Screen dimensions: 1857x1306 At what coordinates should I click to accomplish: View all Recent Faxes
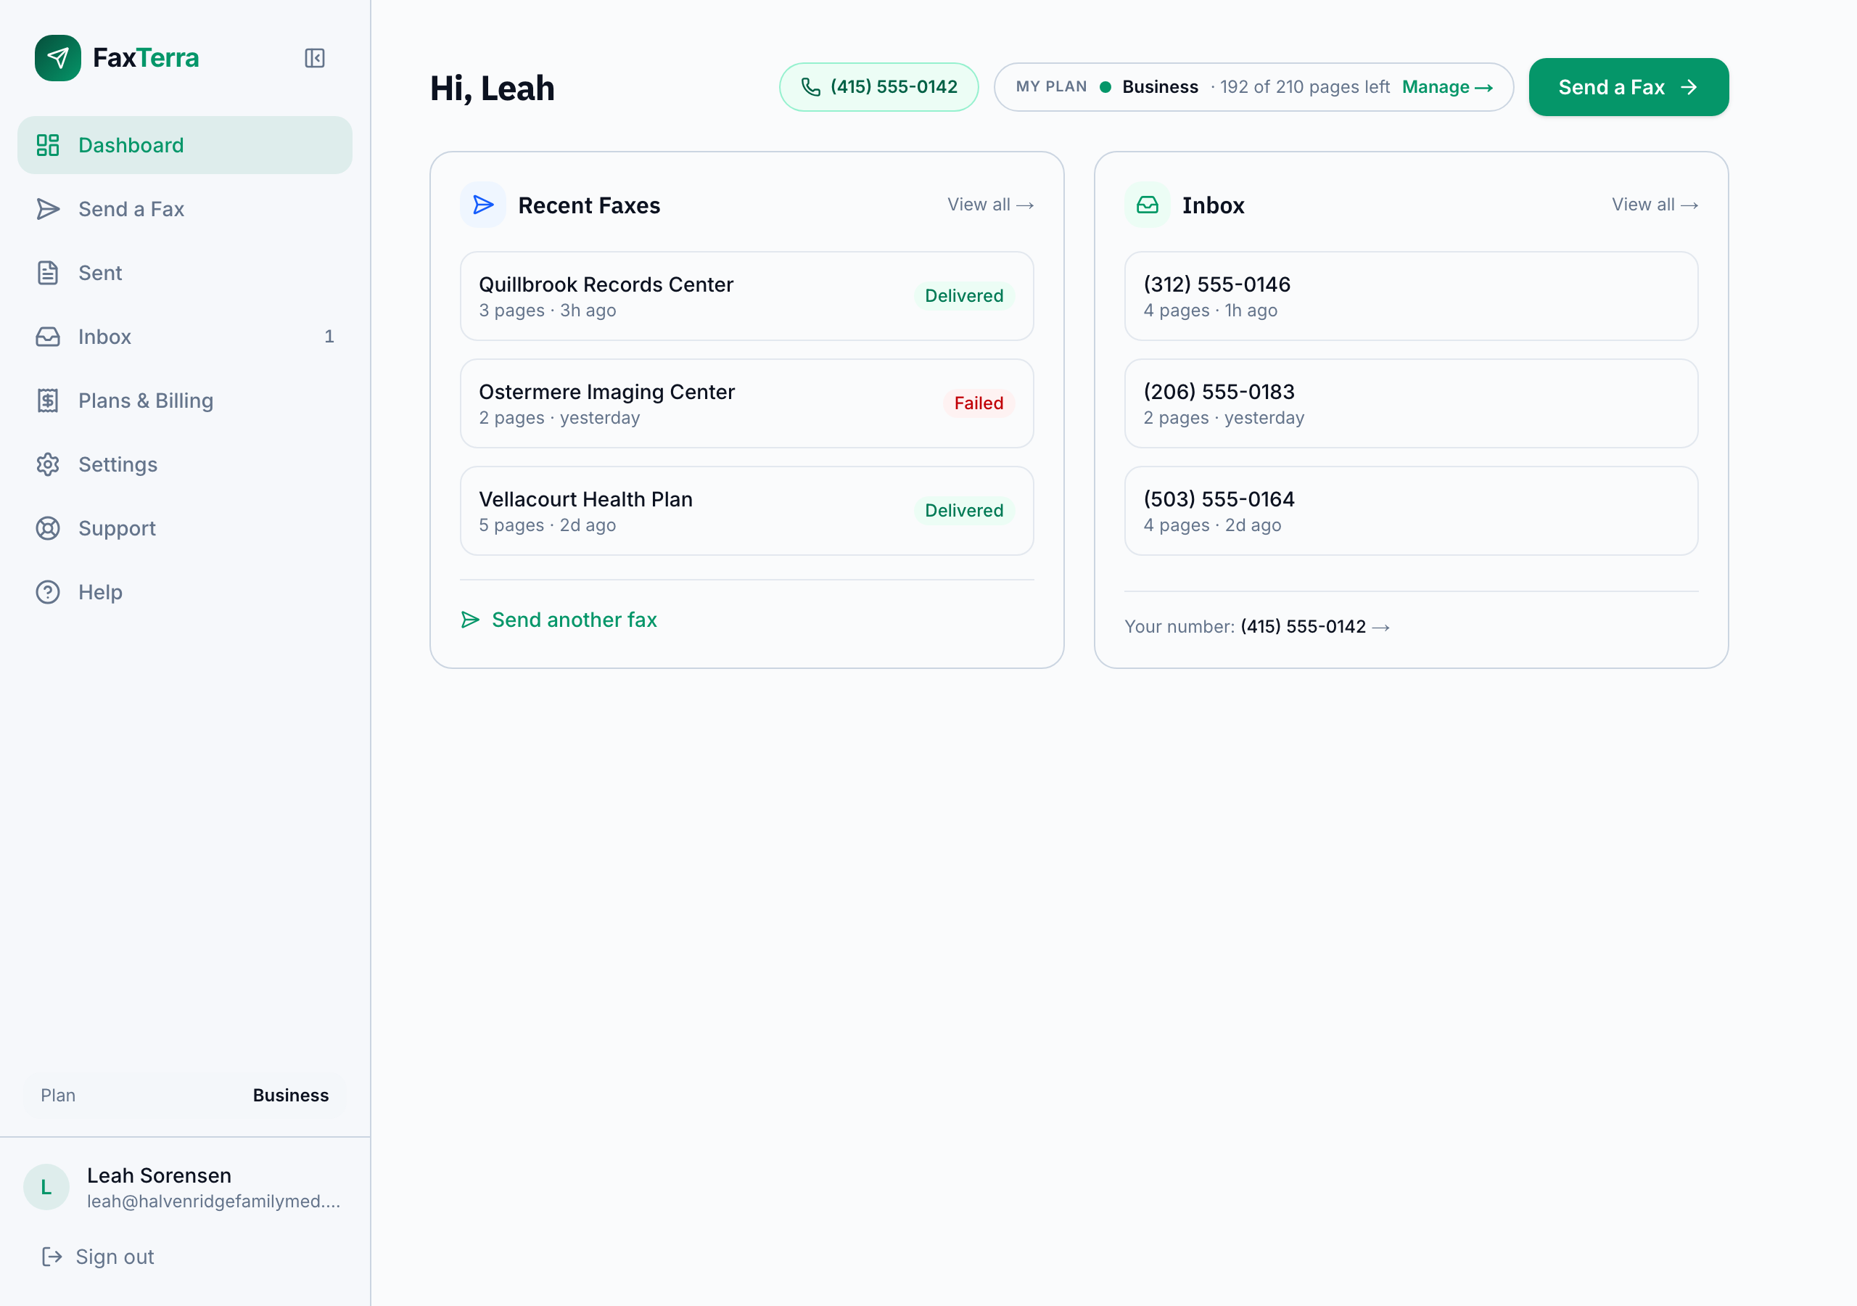click(x=990, y=205)
